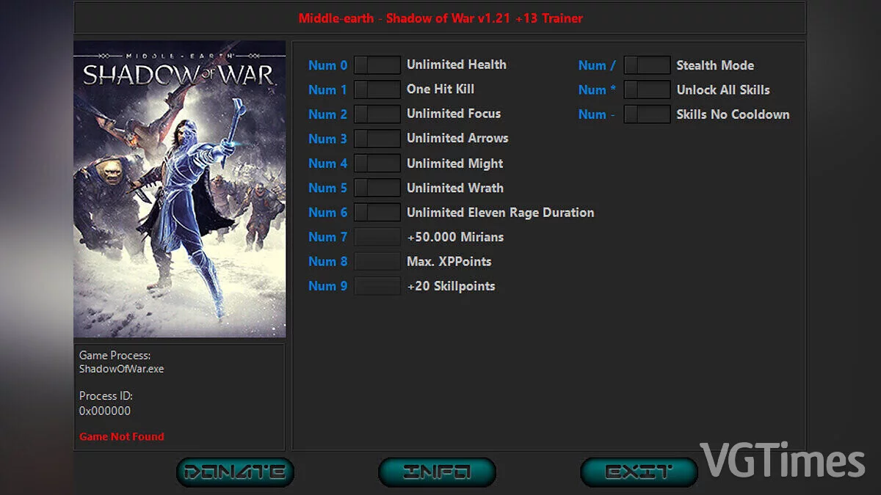881x495 pixels.
Task: Click the EXIT button
Action: point(638,472)
